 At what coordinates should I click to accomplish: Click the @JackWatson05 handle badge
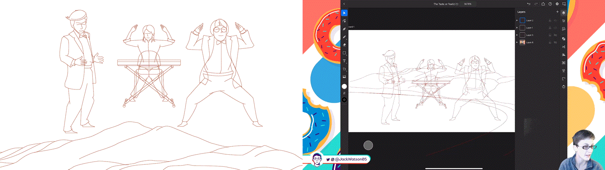[x=341, y=159]
